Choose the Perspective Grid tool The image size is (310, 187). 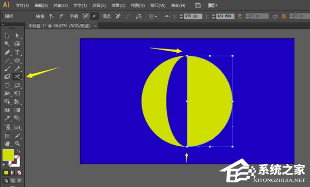pyautogui.click(x=17, y=102)
